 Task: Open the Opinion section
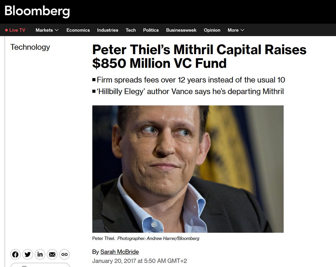coord(212,30)
